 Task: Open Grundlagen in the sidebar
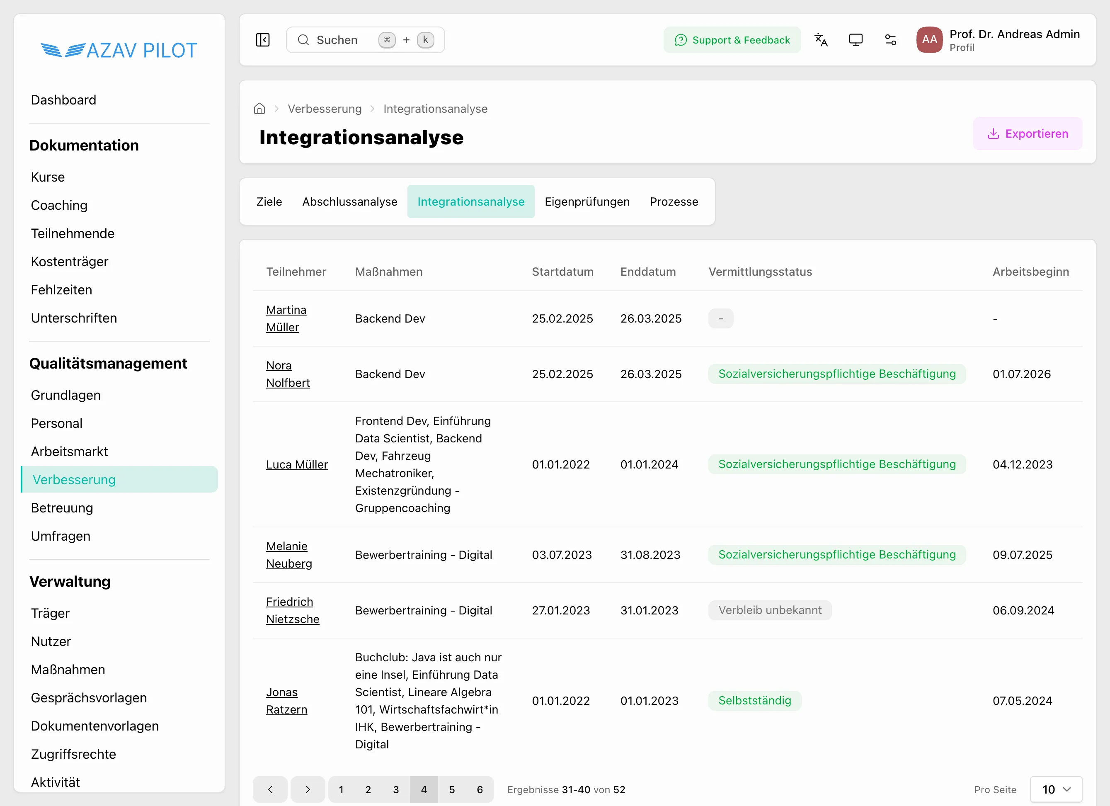point(66,395)
